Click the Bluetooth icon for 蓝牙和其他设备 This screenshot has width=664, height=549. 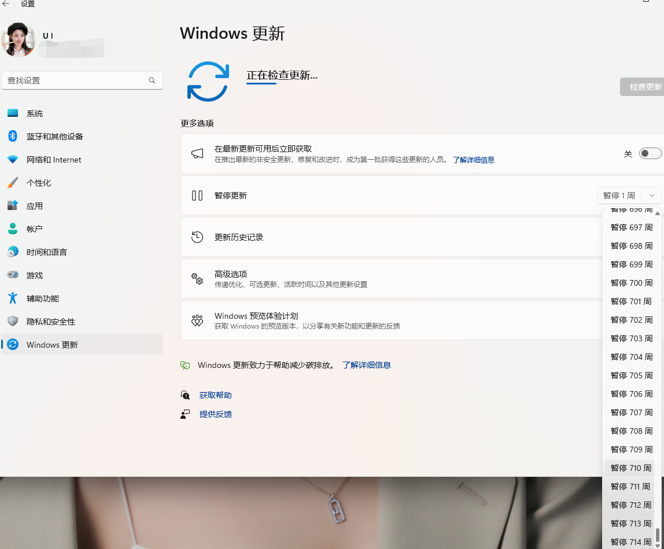coord(13,136)
